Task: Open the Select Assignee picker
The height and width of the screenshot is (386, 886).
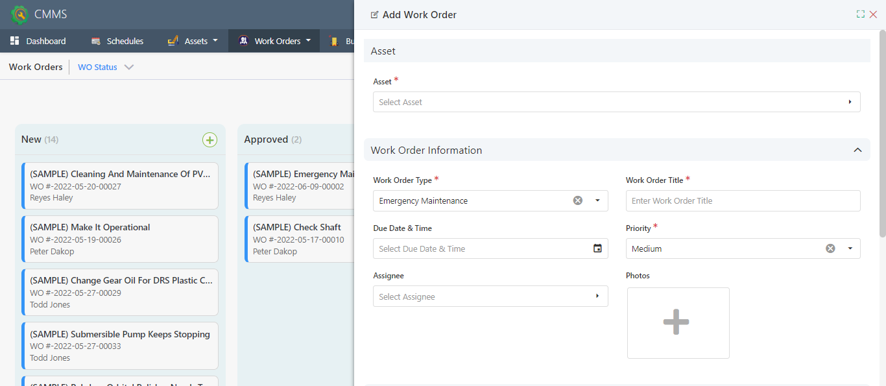Action: (490, 296)
